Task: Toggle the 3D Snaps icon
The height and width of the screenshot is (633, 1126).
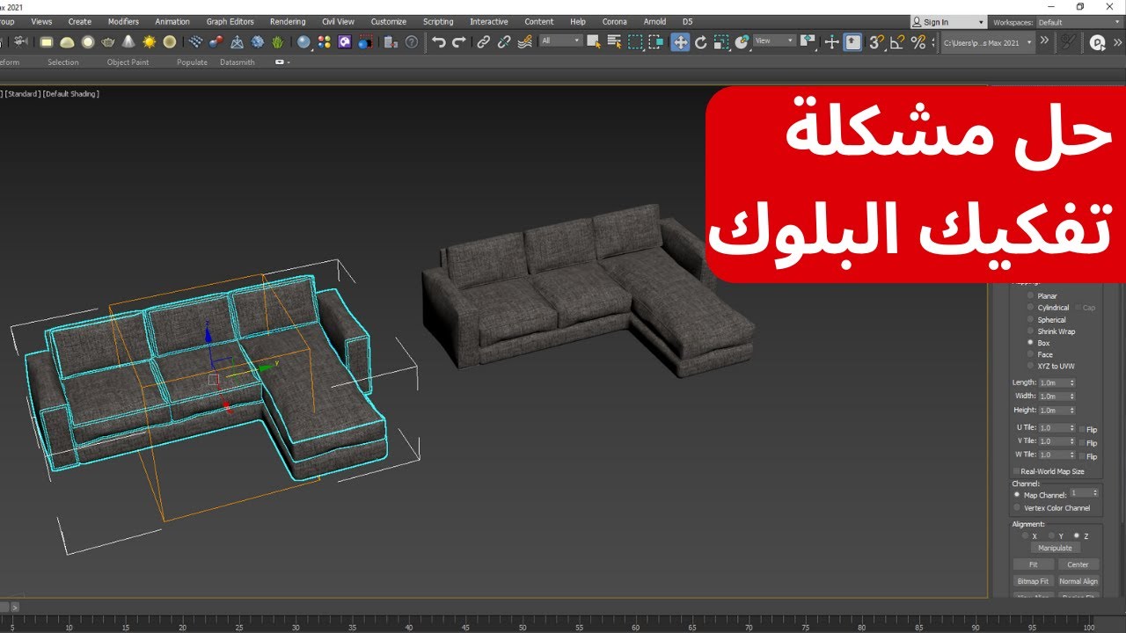Action: (x=876, y=41)
